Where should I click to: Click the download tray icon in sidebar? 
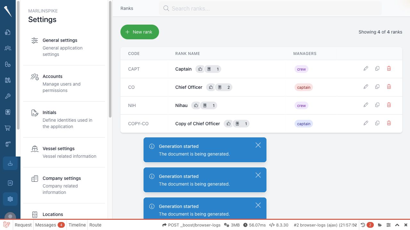[x=10, y=163]
